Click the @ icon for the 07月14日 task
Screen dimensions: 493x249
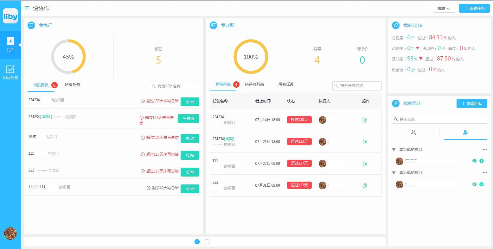365,120
